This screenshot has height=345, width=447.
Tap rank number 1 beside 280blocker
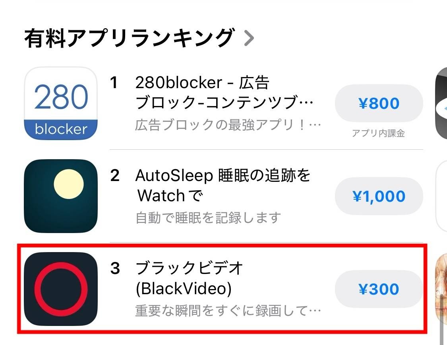(x=114, y=83)
